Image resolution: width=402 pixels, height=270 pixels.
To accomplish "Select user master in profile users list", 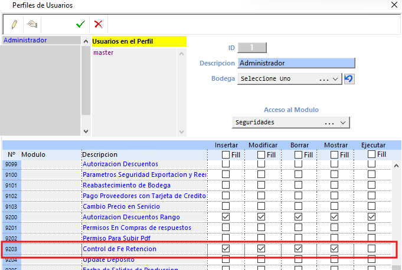I will (x=103, y=52).
